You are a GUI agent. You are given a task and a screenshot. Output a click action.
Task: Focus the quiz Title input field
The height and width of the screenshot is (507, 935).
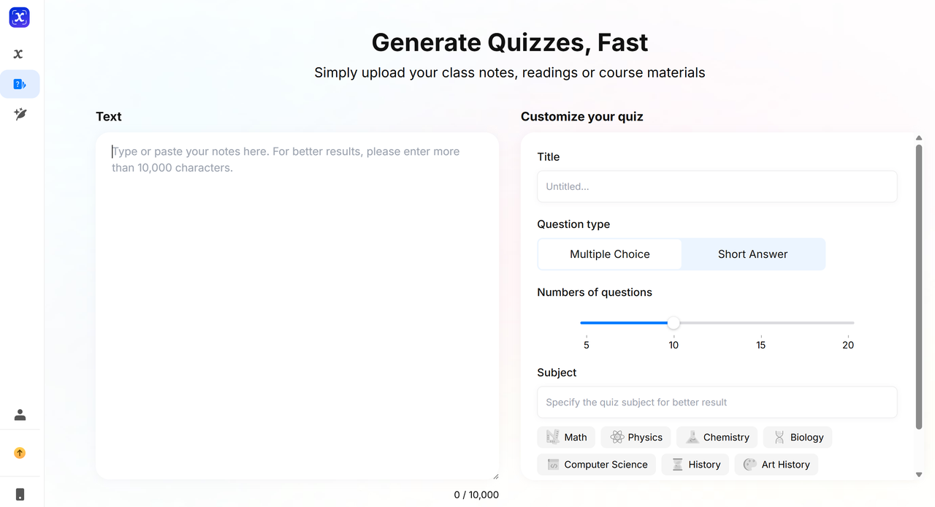click(x=717, y=187)
